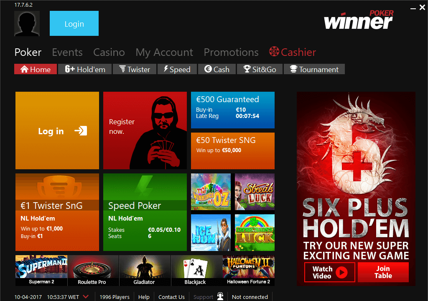
Task: Click the blue Login button
Action: point(74,23)
